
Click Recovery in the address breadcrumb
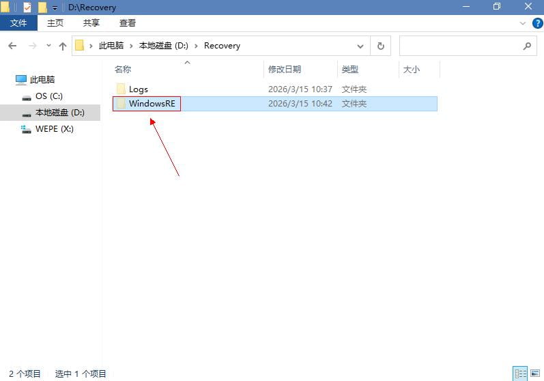coord(222,46)
